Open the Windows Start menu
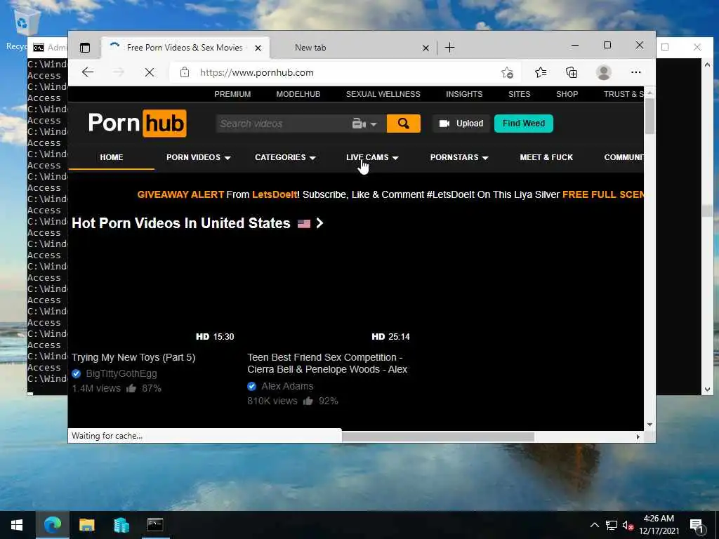This screenshot has height=539, width=719. (17, 525)
